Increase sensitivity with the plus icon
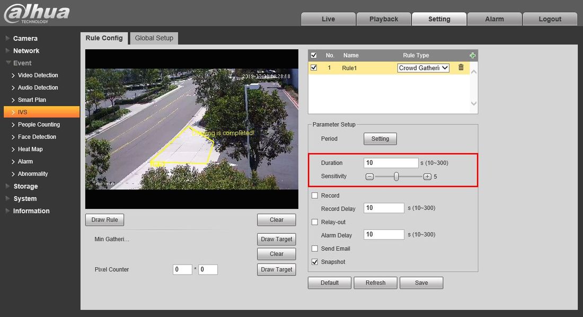This screenshot has width=583, height=317. click(427, 177)
